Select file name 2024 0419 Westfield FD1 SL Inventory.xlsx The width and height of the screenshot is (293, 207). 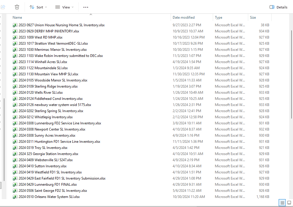pyautogui.click(x=50, y=172)
